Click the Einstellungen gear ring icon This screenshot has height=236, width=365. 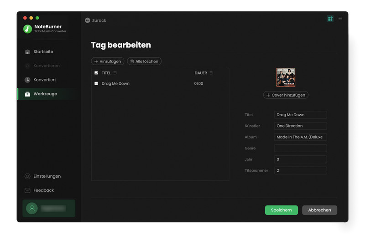[27, 176]
